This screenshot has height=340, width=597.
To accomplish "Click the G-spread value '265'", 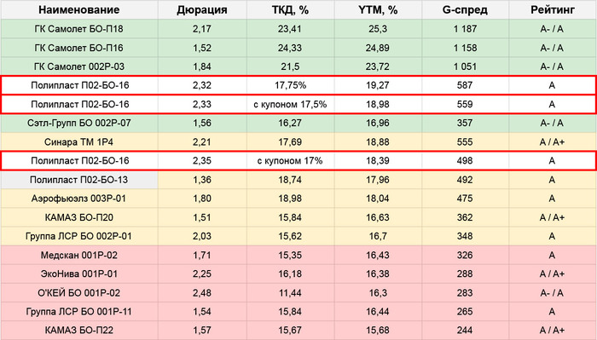I will coord(465,312).
